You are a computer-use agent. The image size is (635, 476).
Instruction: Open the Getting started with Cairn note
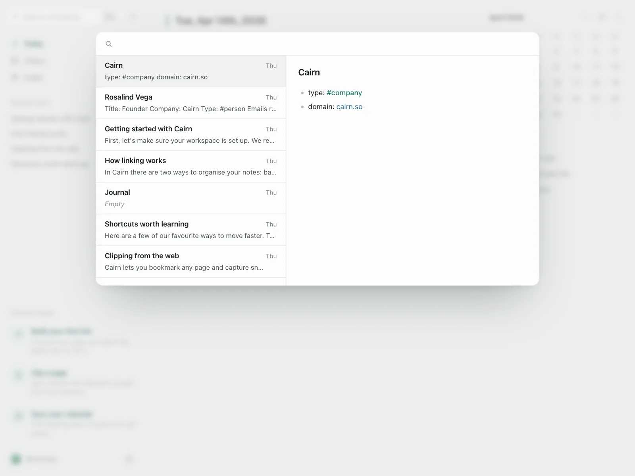tap(191, 135)
